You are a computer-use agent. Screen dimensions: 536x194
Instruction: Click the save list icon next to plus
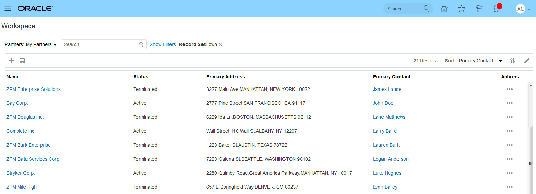point(22,61)
